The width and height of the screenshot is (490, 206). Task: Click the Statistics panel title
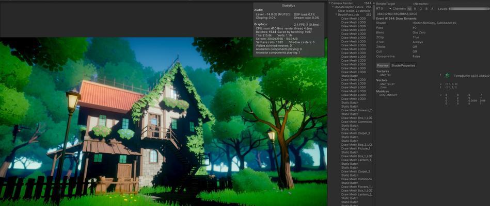(288, 6)
